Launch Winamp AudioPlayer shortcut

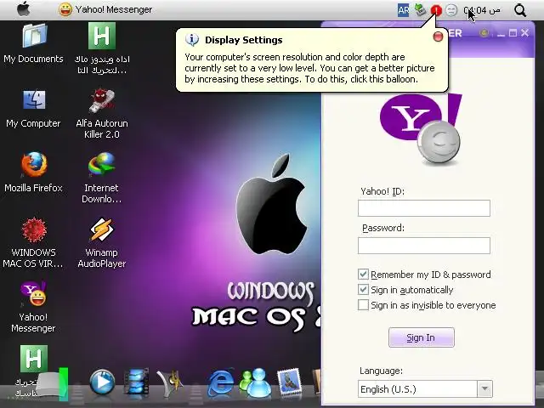click(102, 243)
